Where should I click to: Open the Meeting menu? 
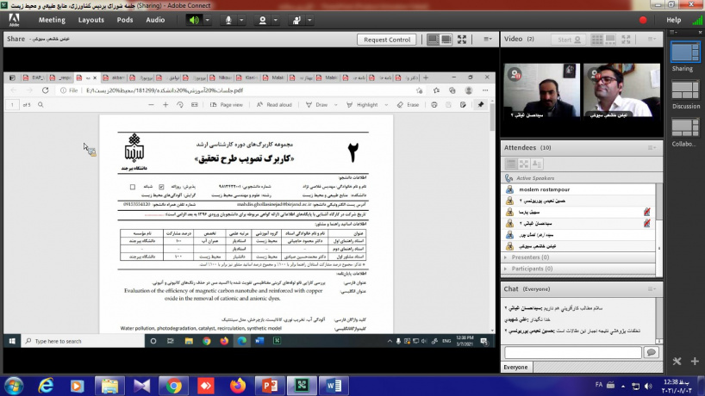(52, 19)
